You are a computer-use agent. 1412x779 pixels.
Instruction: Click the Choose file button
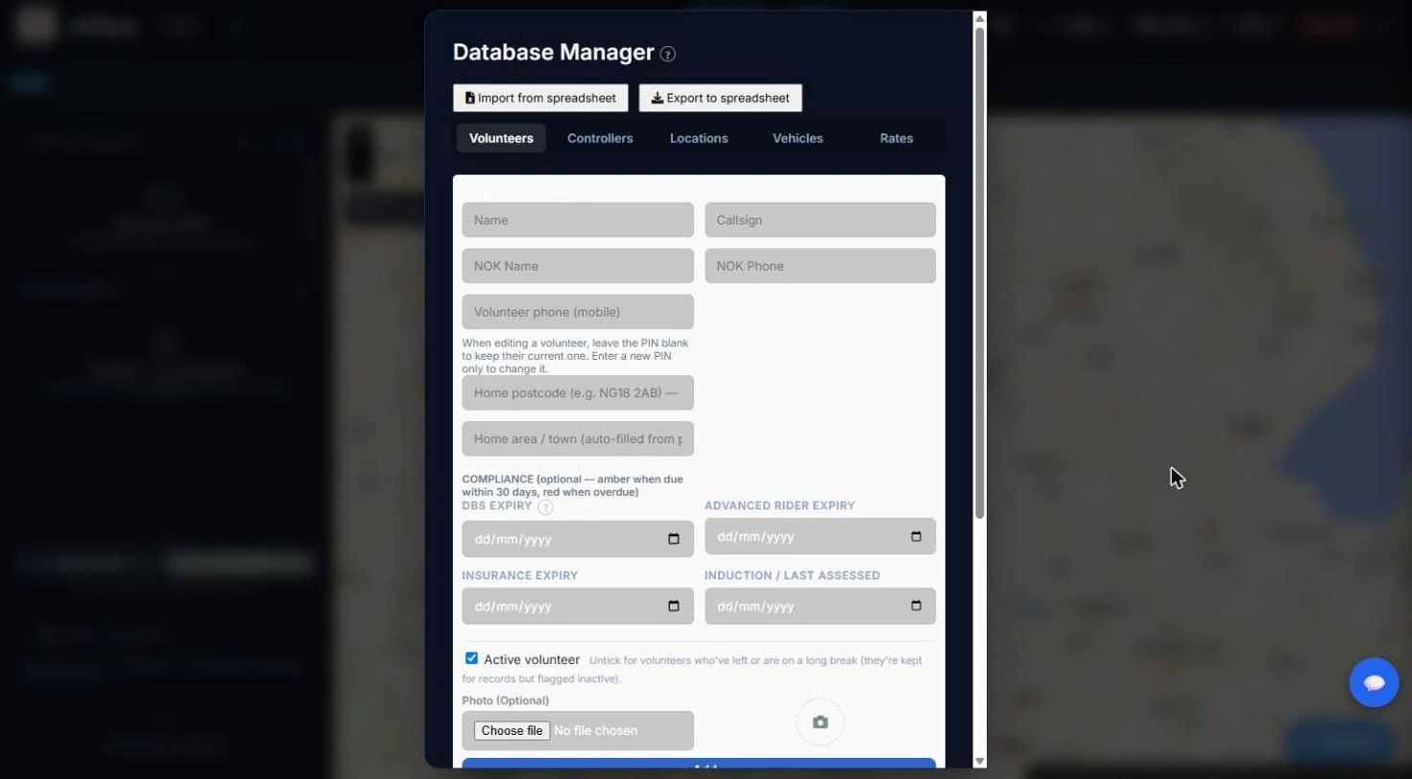tap(512, 731)
